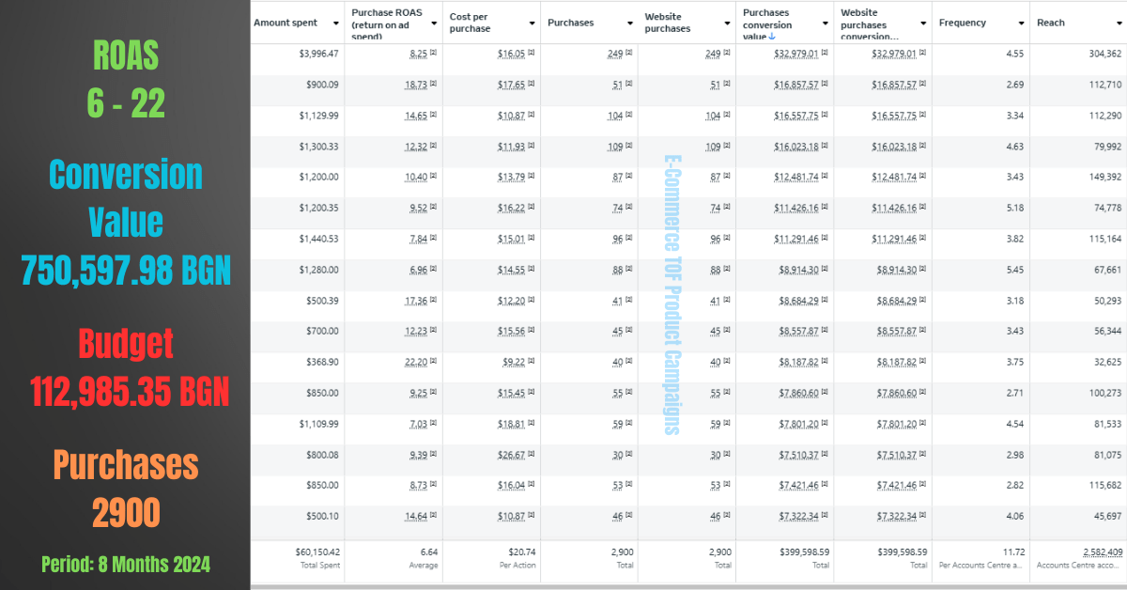Click footnote icon beside $16,023.18 Purchases conversion value

pyautogui.click(x=825, y=147)
